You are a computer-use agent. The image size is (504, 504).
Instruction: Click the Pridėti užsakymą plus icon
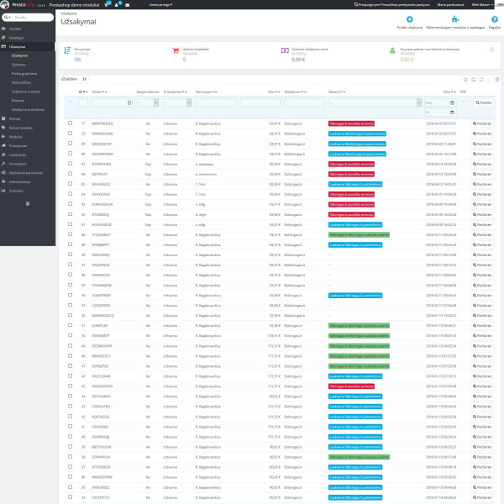point(408,18)
